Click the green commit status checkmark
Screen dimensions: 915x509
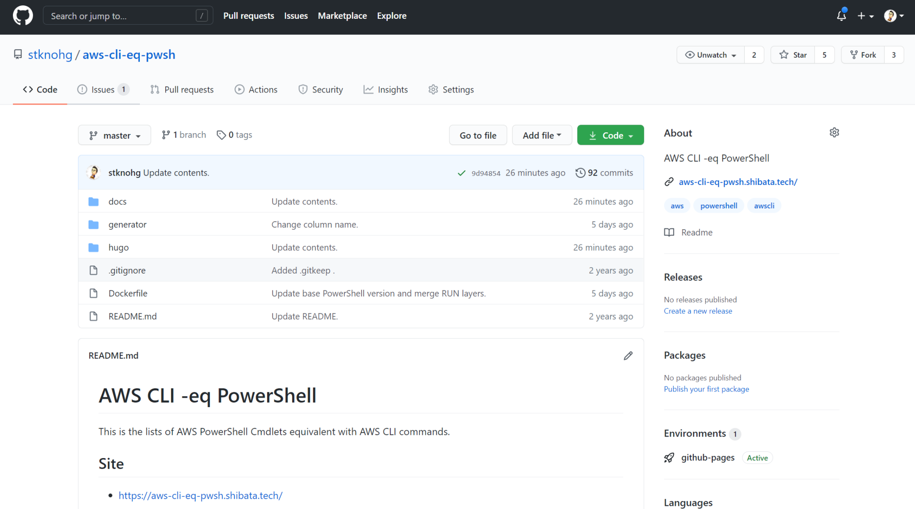pyautogui.click(x=462, y=173)
